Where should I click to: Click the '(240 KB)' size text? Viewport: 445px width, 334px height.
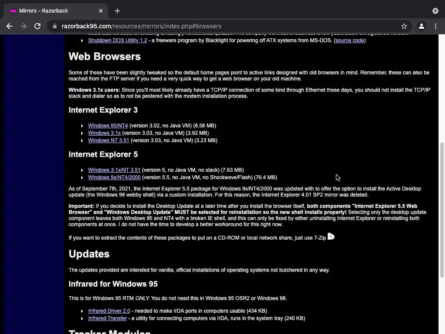295,318
